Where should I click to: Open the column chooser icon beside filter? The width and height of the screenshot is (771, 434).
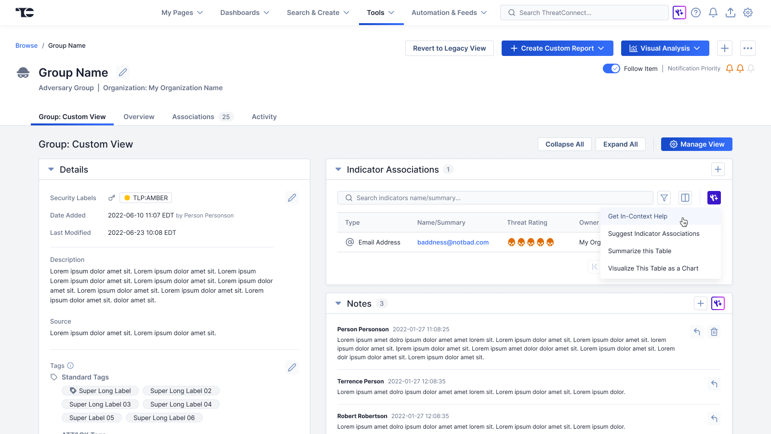685,198
